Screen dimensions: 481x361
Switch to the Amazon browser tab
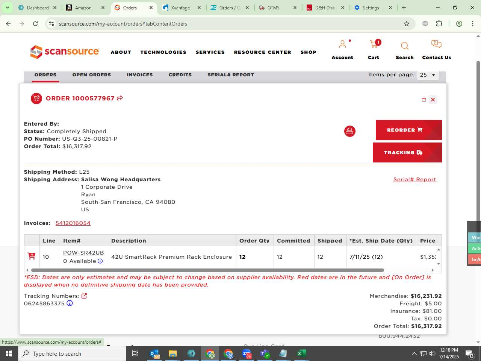pos(85,8)
